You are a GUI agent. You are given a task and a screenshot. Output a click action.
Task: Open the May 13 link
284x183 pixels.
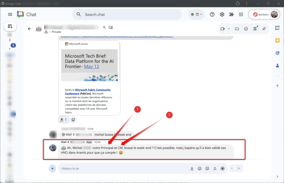coord(92,66)
